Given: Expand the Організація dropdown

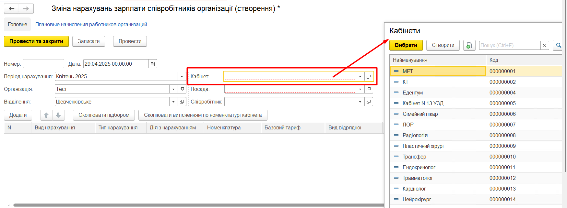Looking at the screenshot, I should 173,89.
